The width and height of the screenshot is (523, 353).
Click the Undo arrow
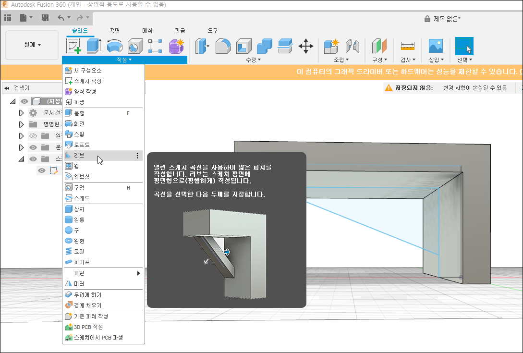[61, 18]
